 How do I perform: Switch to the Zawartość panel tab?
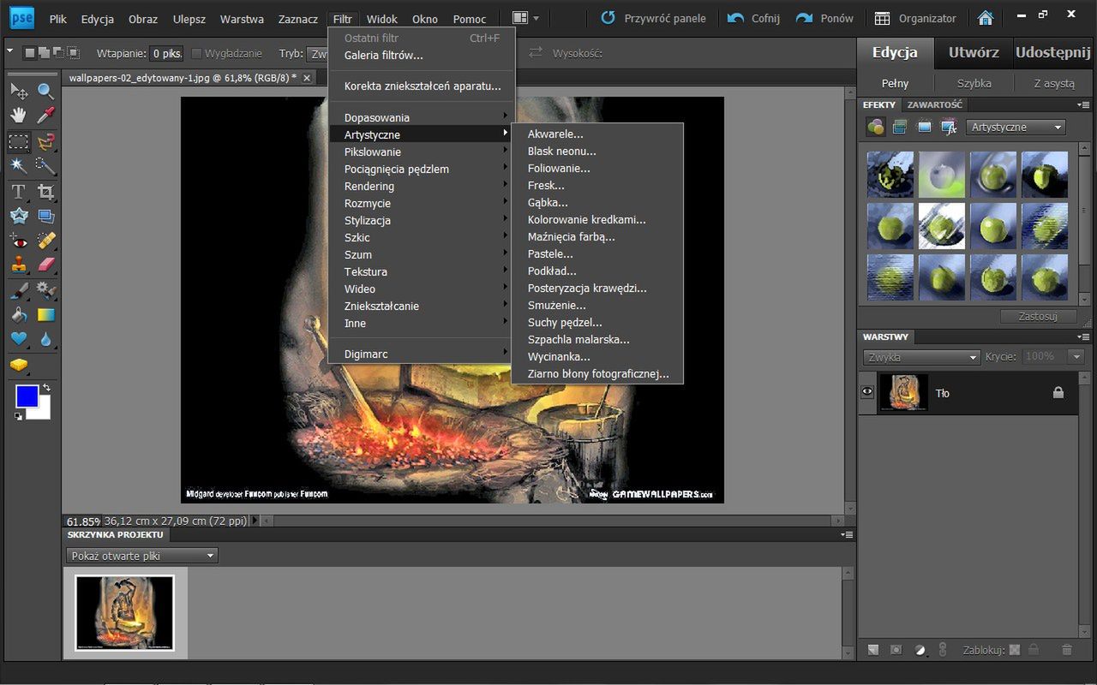(x=934, y=104)
